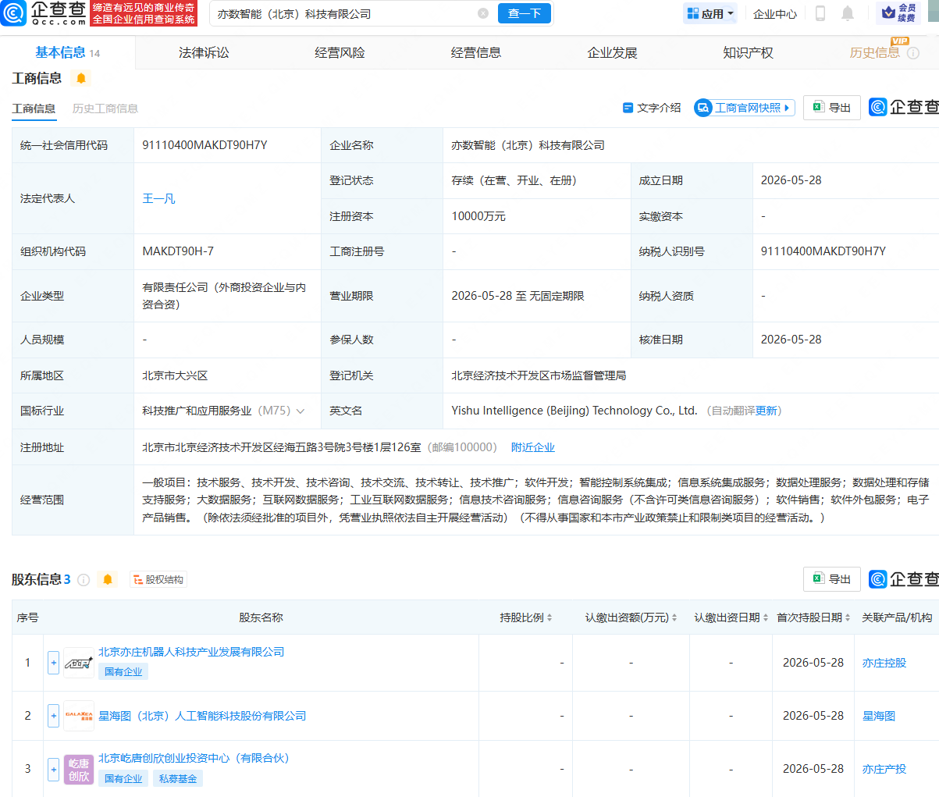Click the 查一下 search button
Screen dimensions: 939x797
pos(525,13)
